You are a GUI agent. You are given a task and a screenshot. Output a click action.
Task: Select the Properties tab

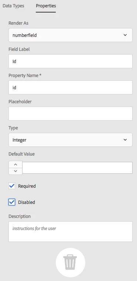[46, 6]
